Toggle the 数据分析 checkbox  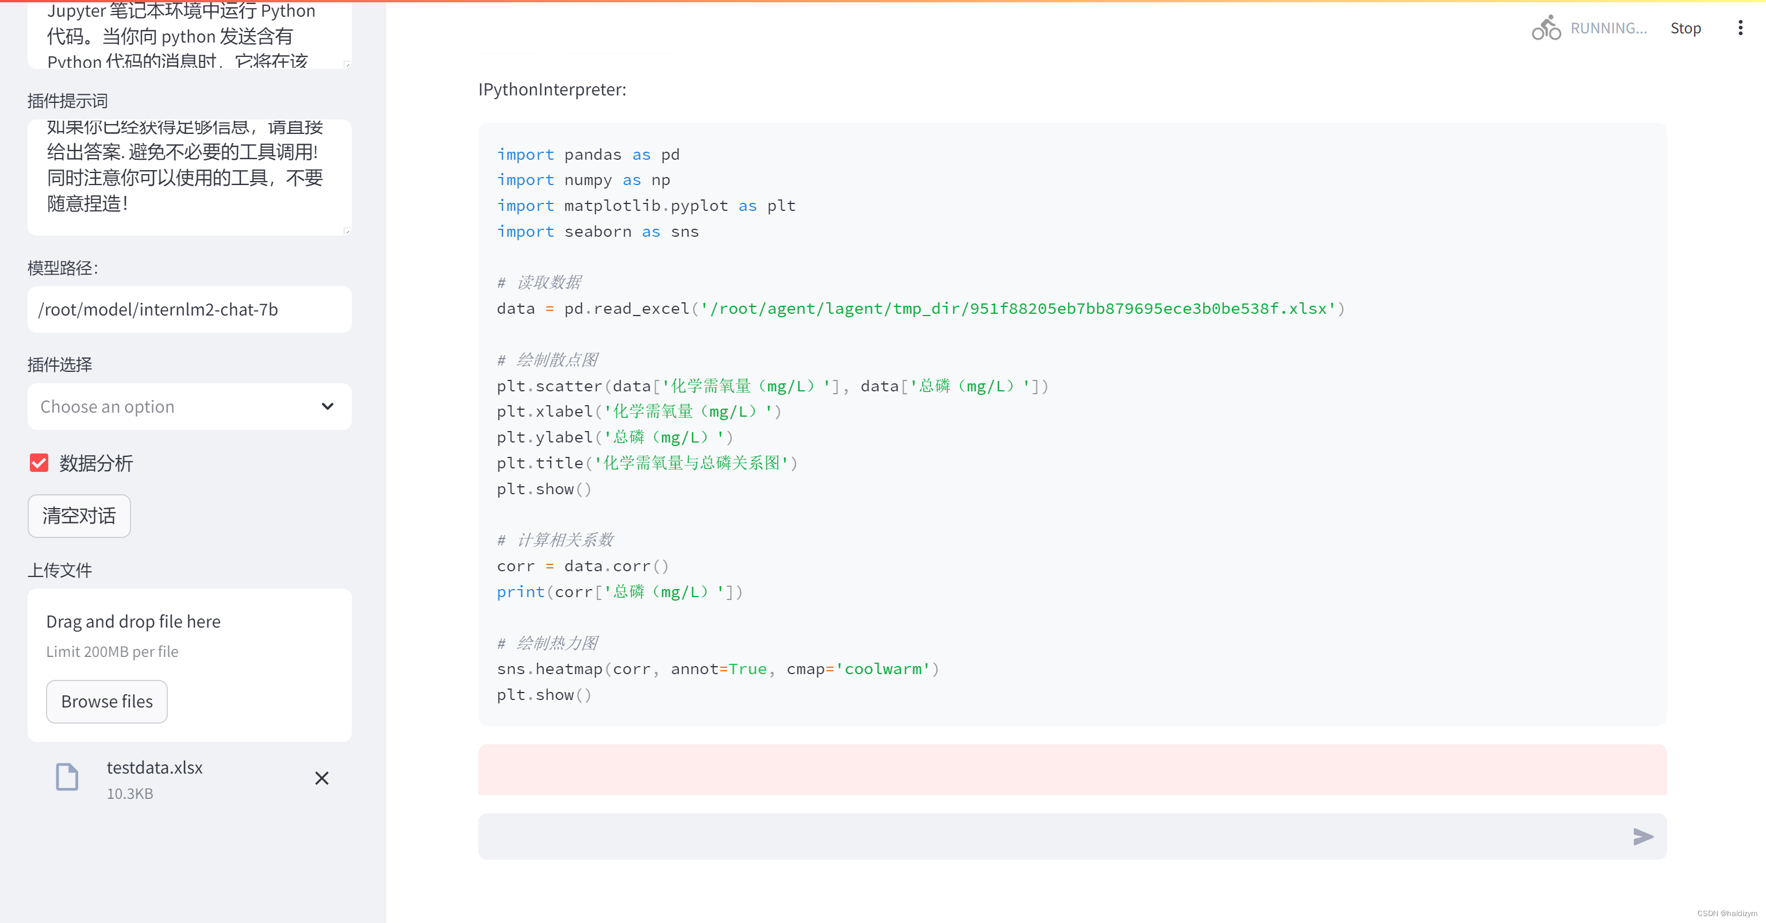(39, 463)
